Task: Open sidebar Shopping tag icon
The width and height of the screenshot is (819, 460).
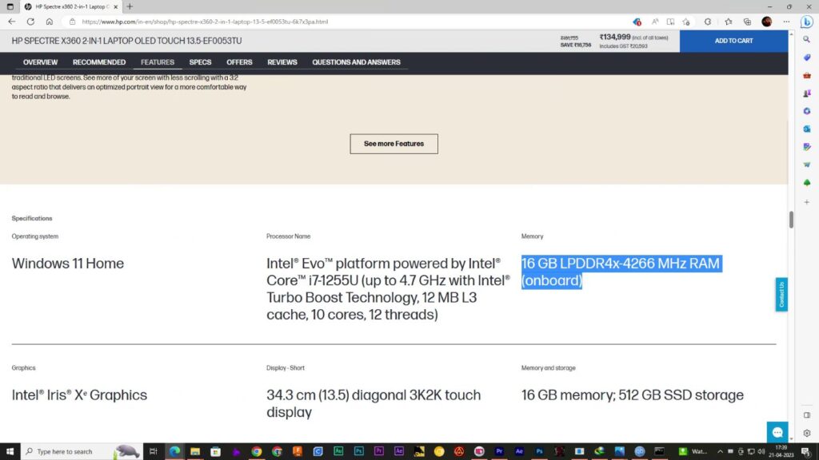Action: (x=807, y=57)
